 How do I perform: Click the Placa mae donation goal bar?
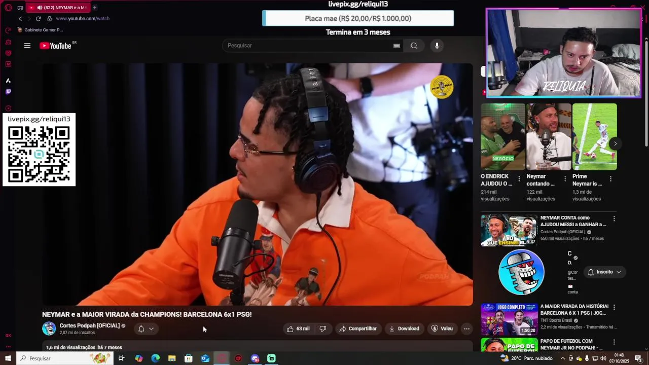pyautogui.click(x=358, y=18)
